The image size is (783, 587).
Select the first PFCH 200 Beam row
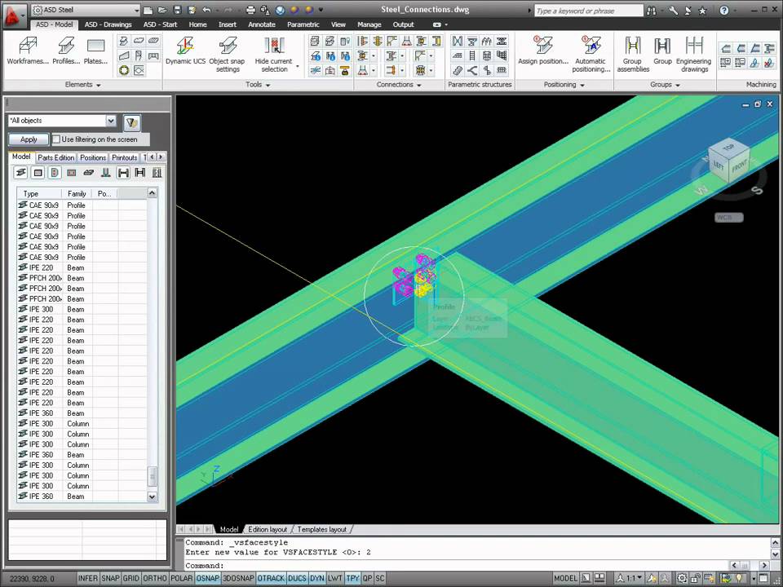click(x=82, y=278)
